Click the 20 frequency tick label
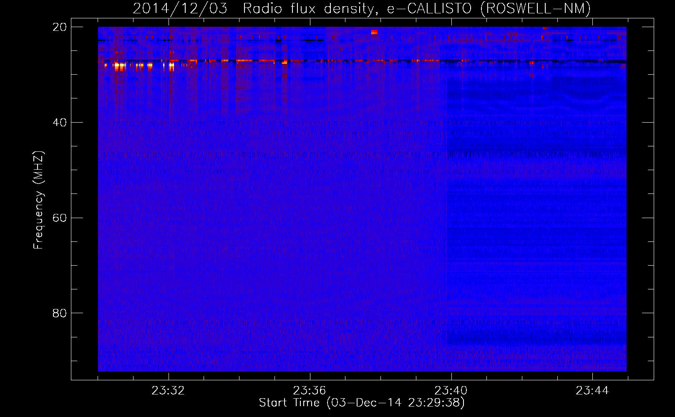 coord(59,27)
